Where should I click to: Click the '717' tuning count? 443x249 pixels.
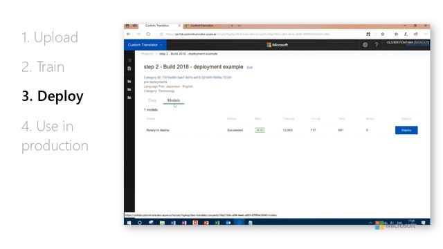coord(313,130)
